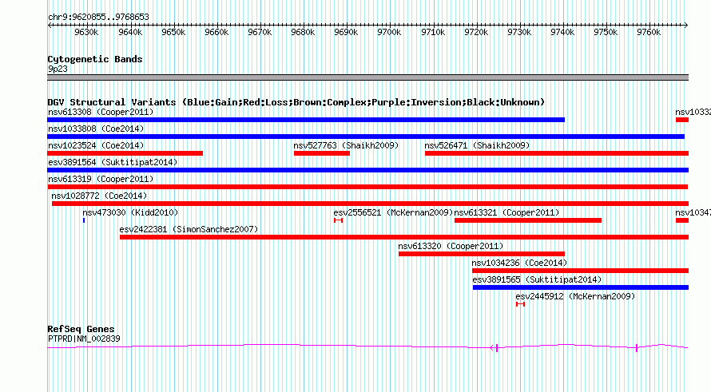Open the esv2422381 (SimonSanchez2007) variant bar
The width and height of the screenshot is (711, 392).
point(404,237)
